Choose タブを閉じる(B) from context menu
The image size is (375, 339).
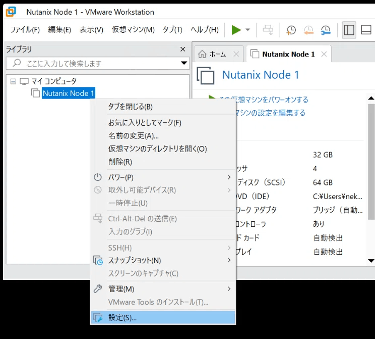click(163, 107)
